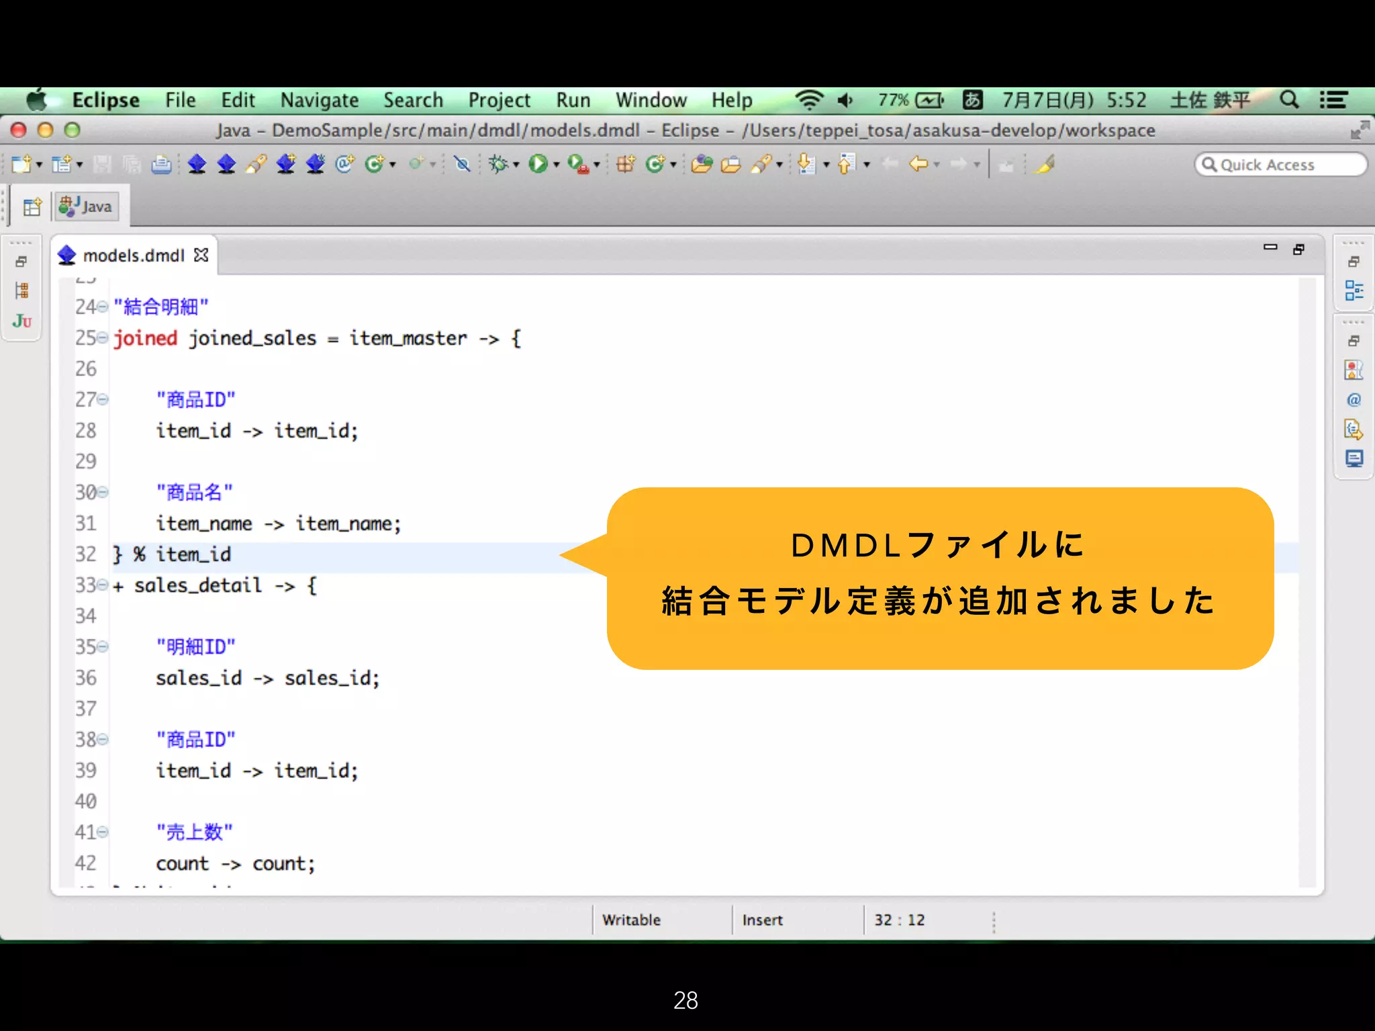
Task: Click 'Writable' in status bar
Action: 631,920
